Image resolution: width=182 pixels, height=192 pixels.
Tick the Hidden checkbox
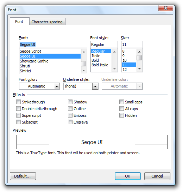tap(121, 115)
